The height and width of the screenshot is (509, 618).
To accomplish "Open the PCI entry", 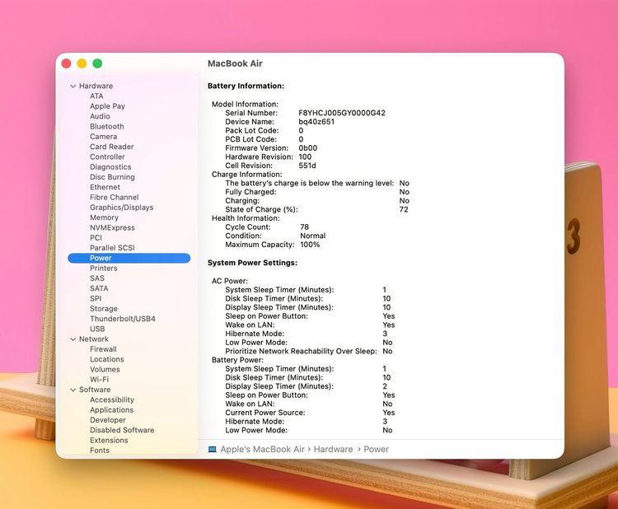I will (96, 238).
